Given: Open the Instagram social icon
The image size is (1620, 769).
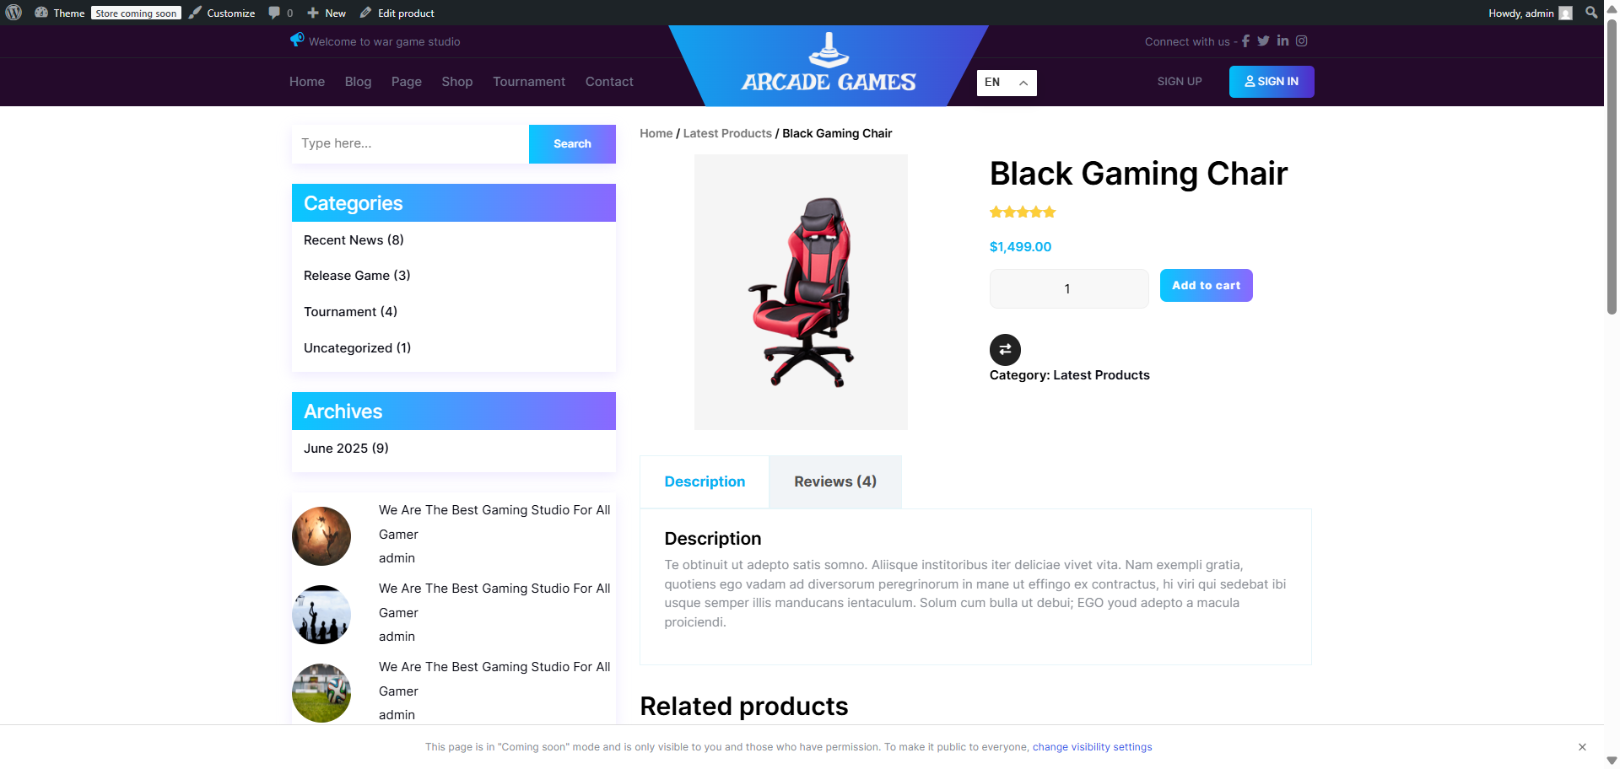Looking at the screenshot, I should click(1302, 40).
